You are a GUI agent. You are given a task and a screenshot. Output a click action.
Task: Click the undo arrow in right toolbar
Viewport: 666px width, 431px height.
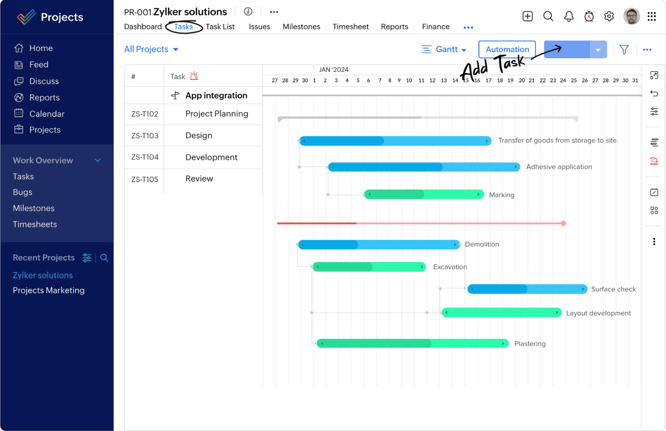tap(654, 93)
